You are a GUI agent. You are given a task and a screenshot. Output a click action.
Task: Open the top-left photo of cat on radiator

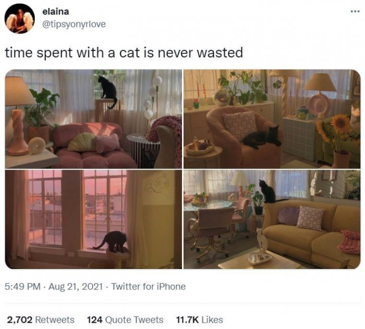point(93,119)
